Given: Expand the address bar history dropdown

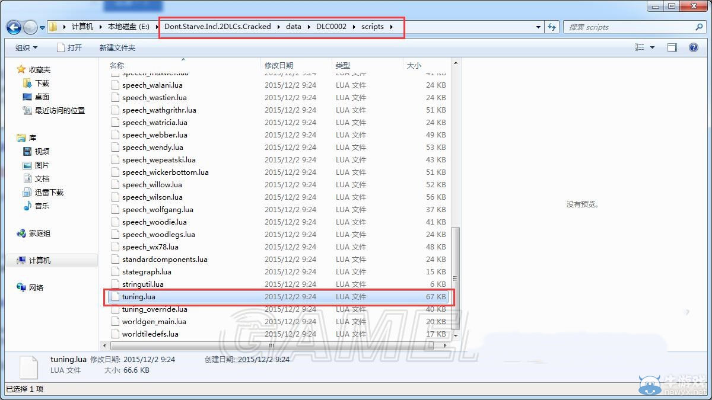Looking at the screenshot, I should click(x=538, y=27).
